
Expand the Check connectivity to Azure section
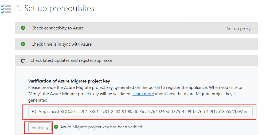point(137,28)
